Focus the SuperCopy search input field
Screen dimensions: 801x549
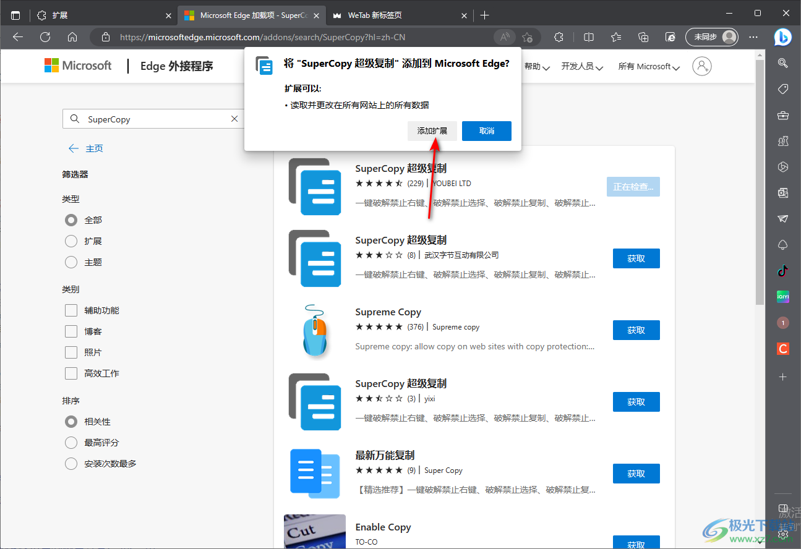pos(153,119)
